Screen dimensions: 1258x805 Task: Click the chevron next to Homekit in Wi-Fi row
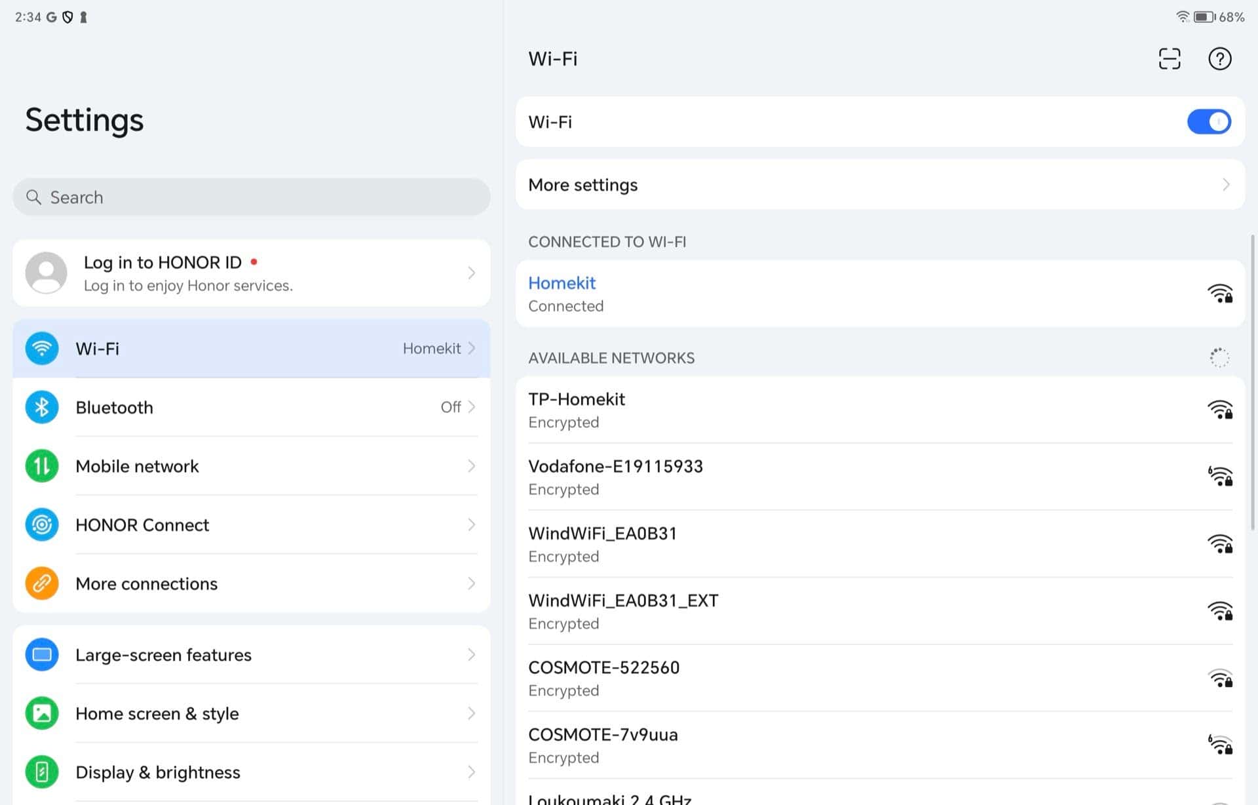471,349
